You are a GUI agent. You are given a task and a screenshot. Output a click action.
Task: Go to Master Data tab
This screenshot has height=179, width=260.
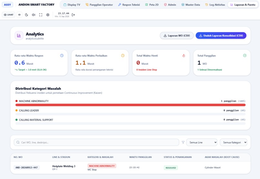click(191, 5)
